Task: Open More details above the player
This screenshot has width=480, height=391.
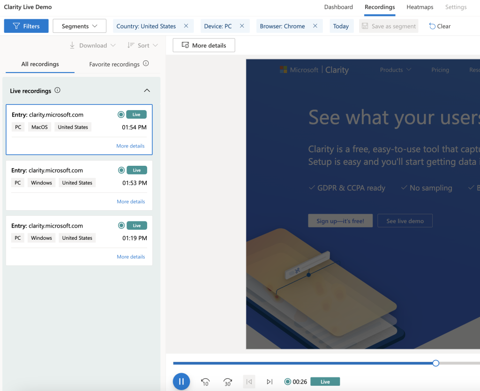Action: pos(204,45)
